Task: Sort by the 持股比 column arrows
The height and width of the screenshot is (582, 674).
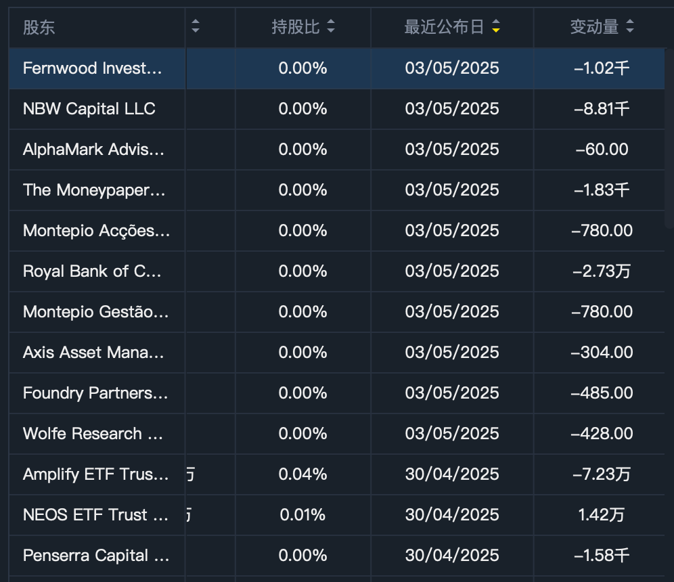Action: 330,26
